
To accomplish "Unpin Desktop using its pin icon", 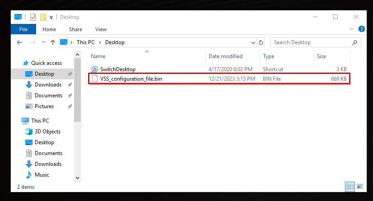I will tap(70, 74).
